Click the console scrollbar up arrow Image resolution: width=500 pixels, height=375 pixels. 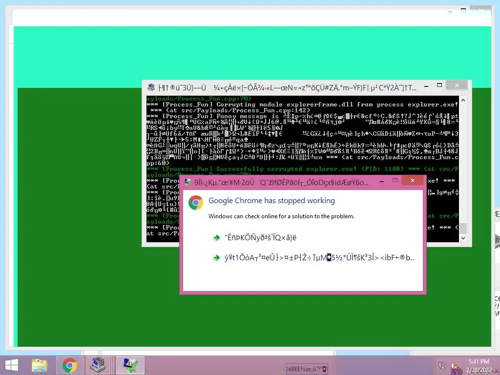(463, 100)
